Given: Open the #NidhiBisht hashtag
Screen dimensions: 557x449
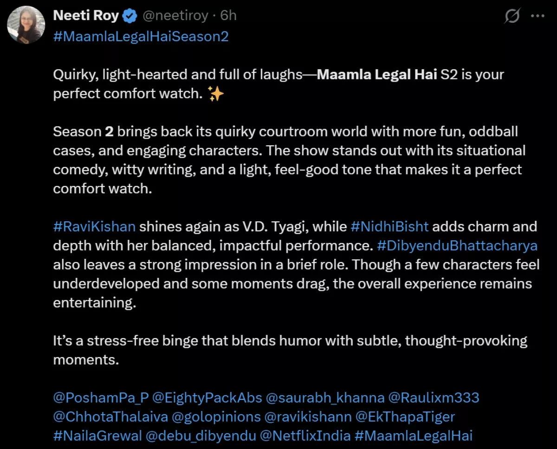Looking at the screenshot, I should 389,226.
